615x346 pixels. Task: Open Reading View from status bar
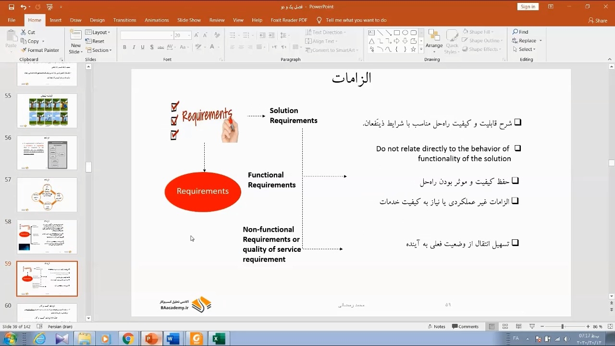coord(518,327)
